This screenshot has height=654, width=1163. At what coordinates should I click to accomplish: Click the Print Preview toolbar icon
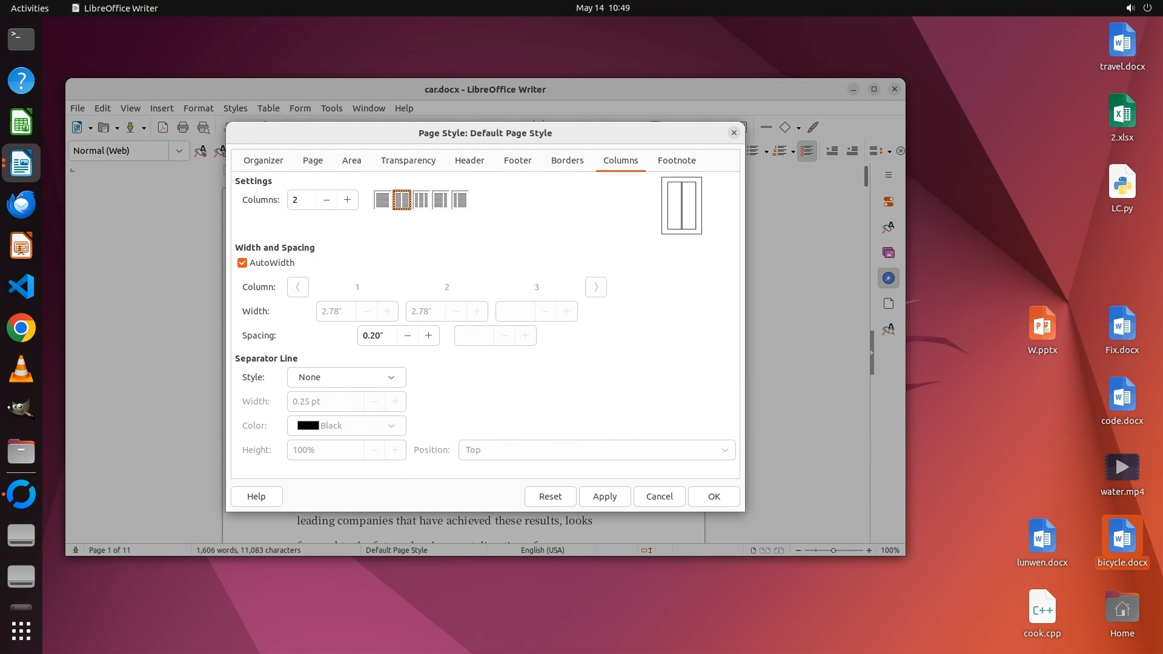pyautogui.click(x=204, y=127)
